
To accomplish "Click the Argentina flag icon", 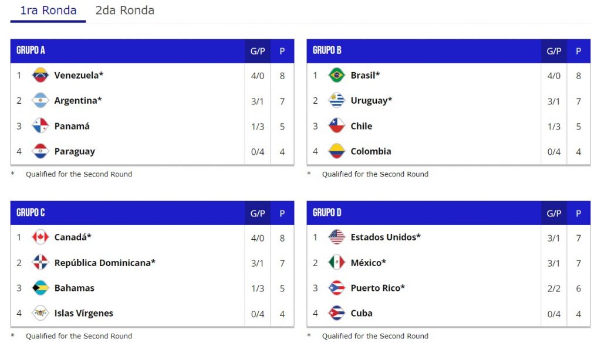I will coord(40,101).
